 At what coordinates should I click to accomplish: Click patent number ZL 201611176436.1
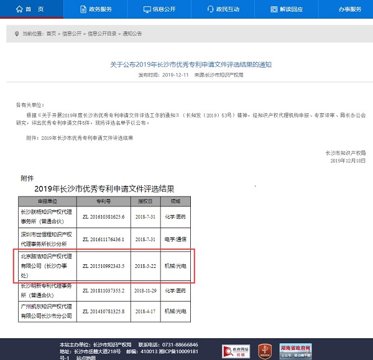tap(103, 239)
